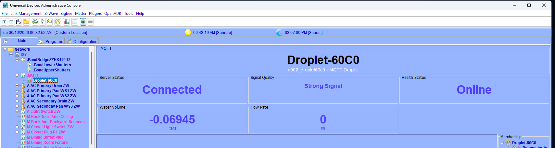The image size is (555, 148).
Task: Collapse Droplet-60C0 in Membership panel
Action: (x=502, y=143)
